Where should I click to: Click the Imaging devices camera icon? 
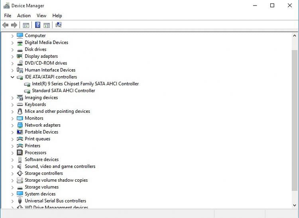tap(20, 98)
